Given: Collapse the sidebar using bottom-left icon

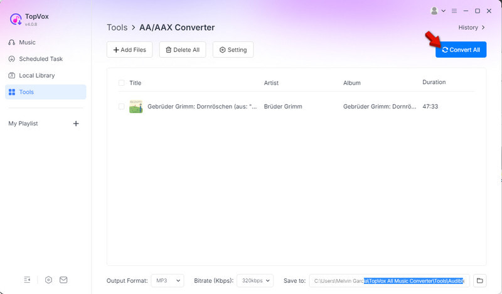Looking at the screenshot, I should [x=27, y=280].
